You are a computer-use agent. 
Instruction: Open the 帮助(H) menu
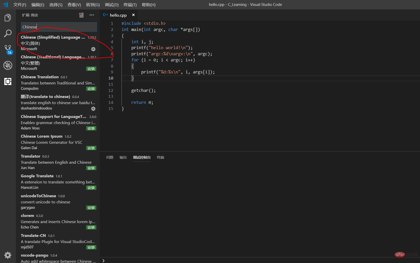149,5
